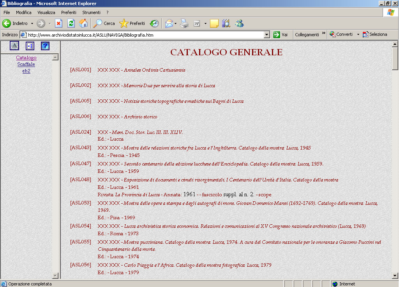Click the Stop loading toolbar icon
Image resolution: width=399 pixels, height=287 pixels.
coord(58,23)
